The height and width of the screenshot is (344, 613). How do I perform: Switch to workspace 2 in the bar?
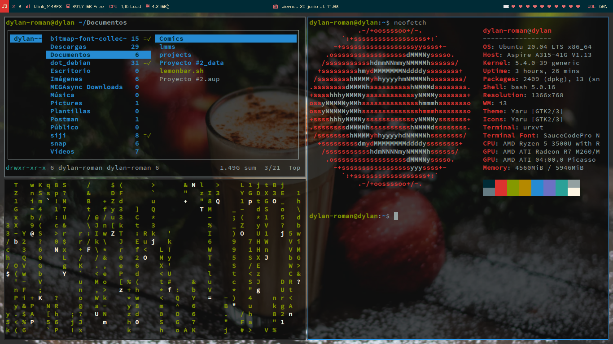click(13, 7)
